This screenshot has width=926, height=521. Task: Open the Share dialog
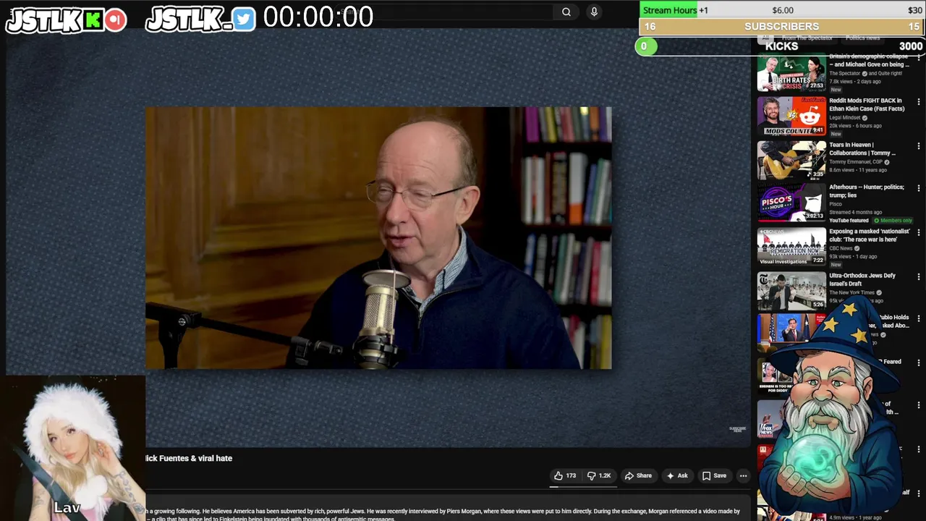638,475
